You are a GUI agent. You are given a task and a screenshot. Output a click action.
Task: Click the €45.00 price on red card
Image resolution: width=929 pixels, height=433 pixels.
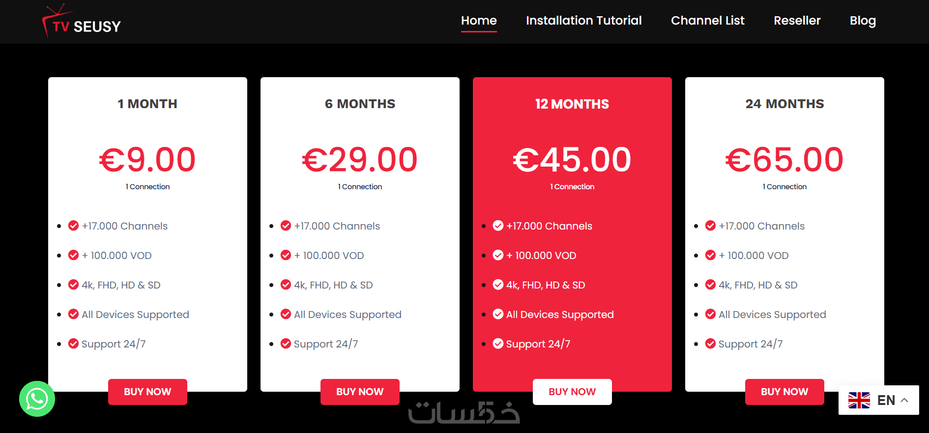572,160
